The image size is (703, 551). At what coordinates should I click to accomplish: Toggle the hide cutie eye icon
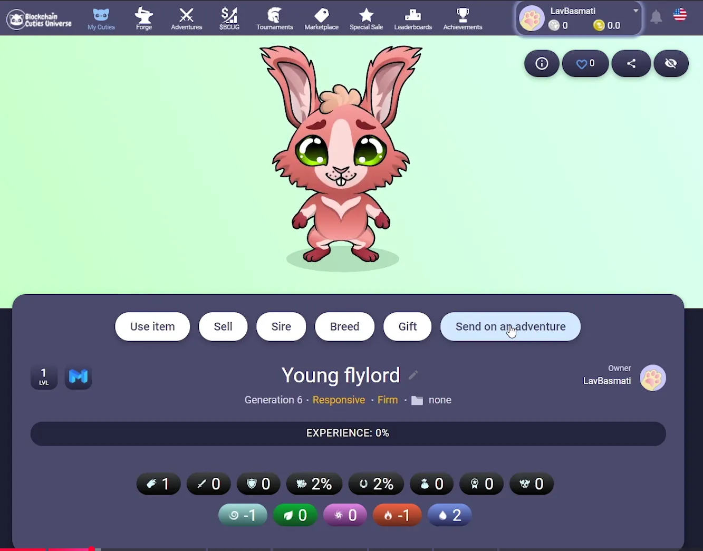pyautogui.click(x=671, y=64)
